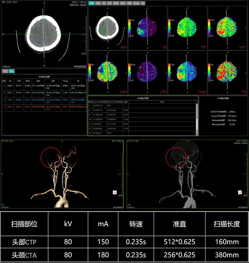The width and height of the screenshot is (249, 263).
Task: Click the color scale bar on TTP map
Action: click(169, 28)
